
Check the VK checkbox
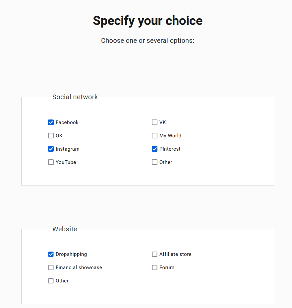tap(154, 122)
